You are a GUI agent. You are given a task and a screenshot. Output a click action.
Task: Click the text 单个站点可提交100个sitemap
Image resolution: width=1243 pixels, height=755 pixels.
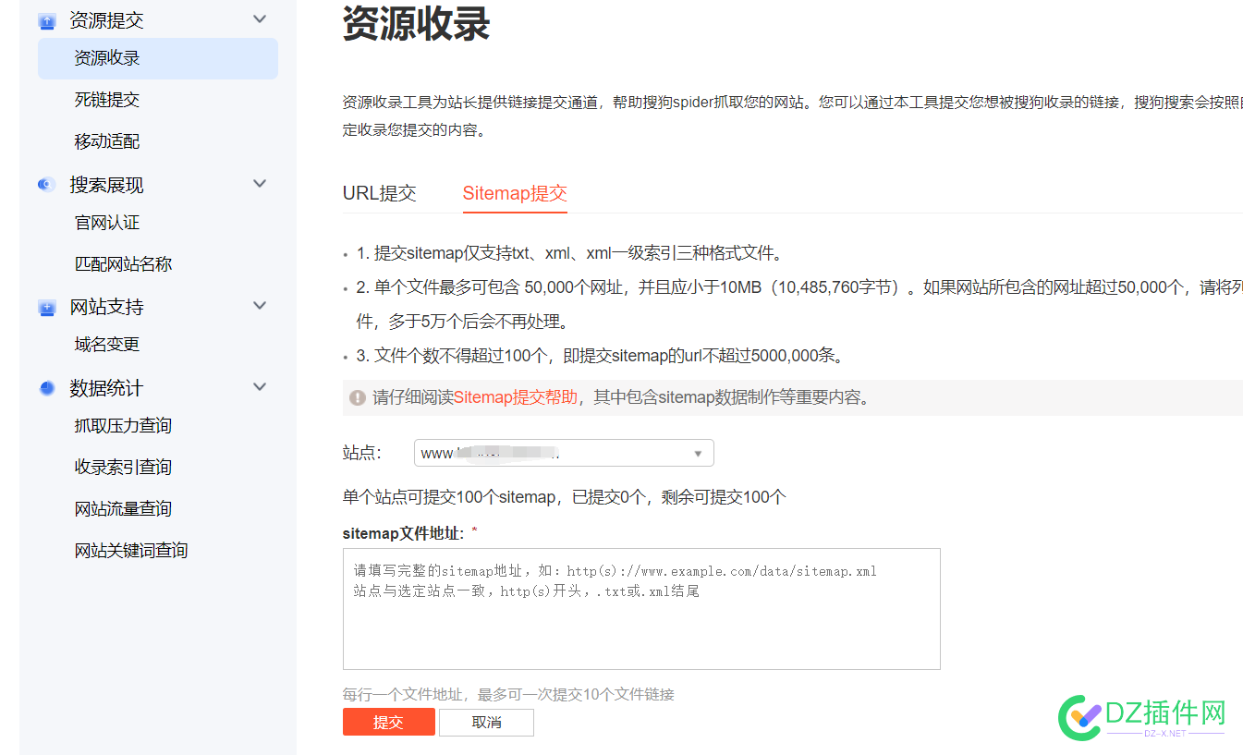449,497
